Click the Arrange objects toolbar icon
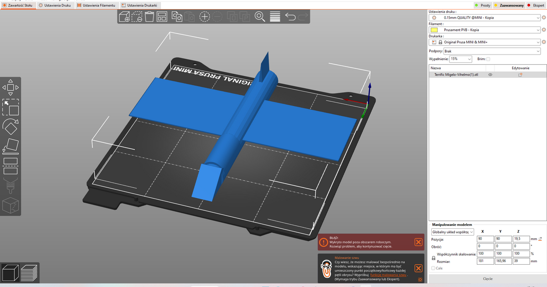 [x=162, y=17]
